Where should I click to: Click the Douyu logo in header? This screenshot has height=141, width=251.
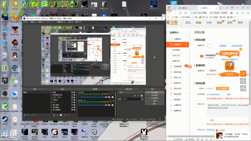tap(172, 22)
